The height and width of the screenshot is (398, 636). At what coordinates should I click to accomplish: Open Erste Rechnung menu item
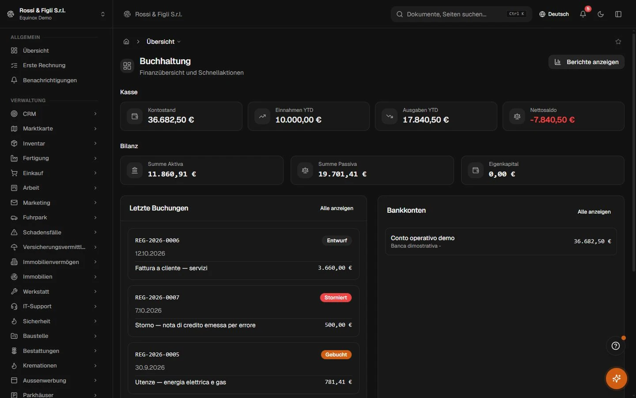(x=54, y=65)
